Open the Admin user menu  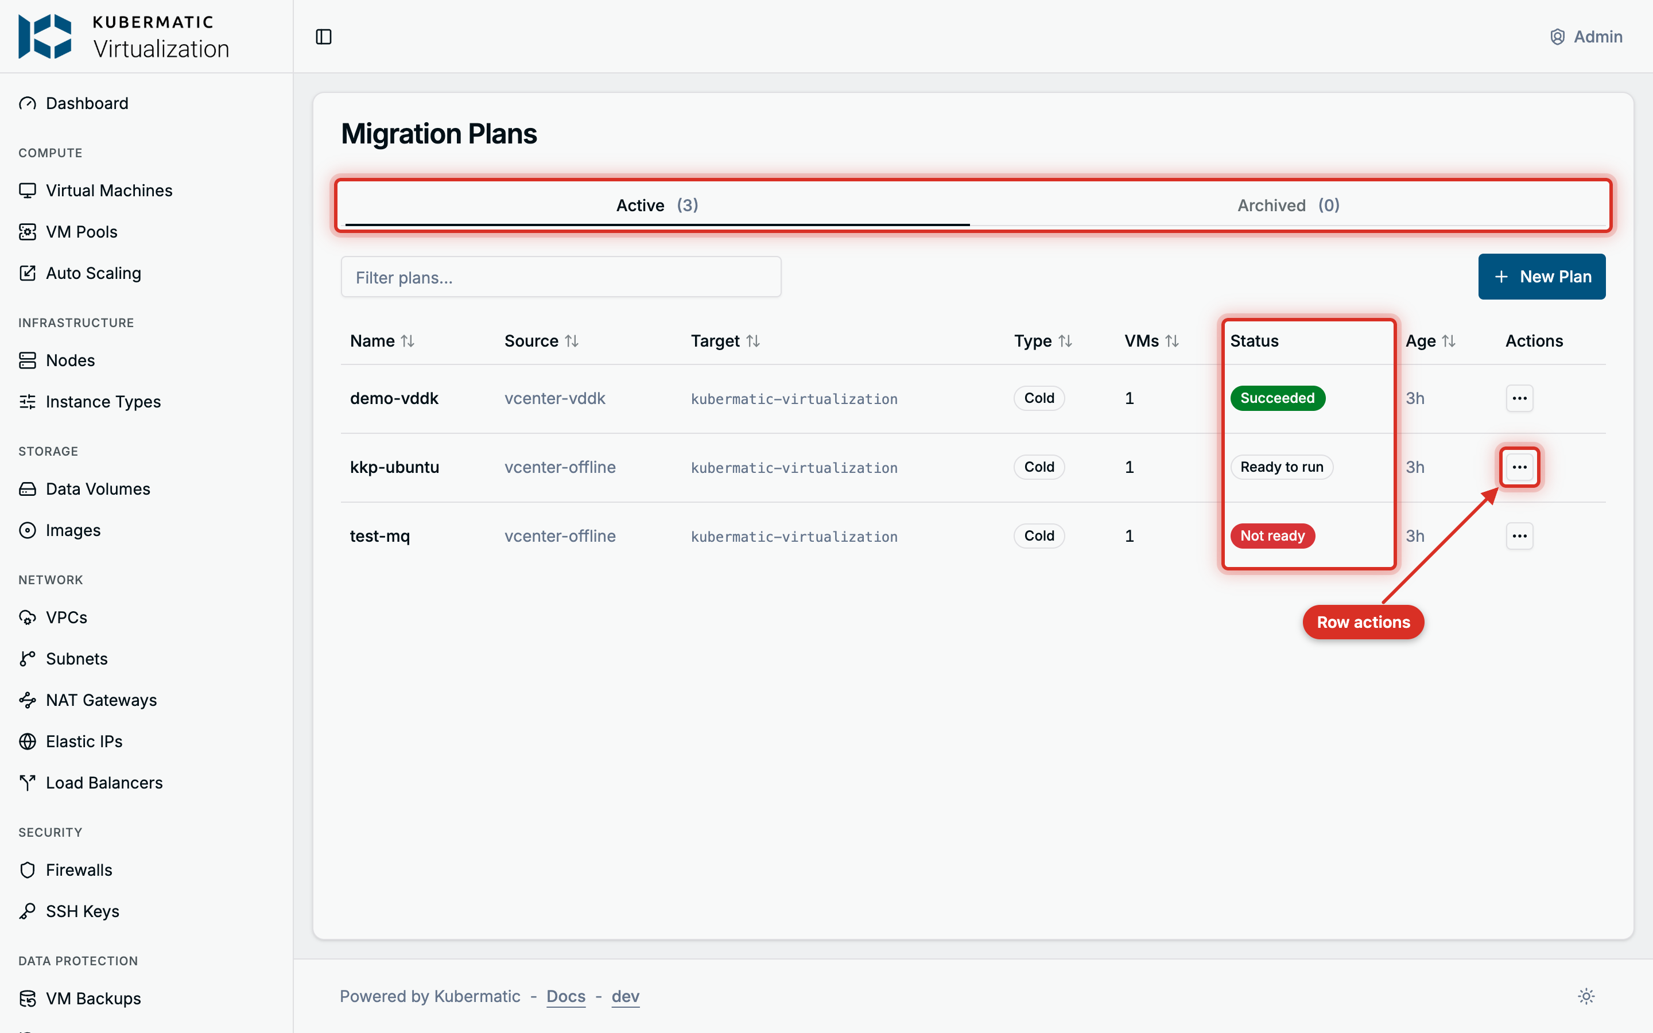coord(1585,37)
